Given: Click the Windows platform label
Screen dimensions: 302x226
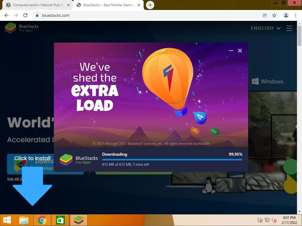Looking at the screenshot, I should [267, 82].
